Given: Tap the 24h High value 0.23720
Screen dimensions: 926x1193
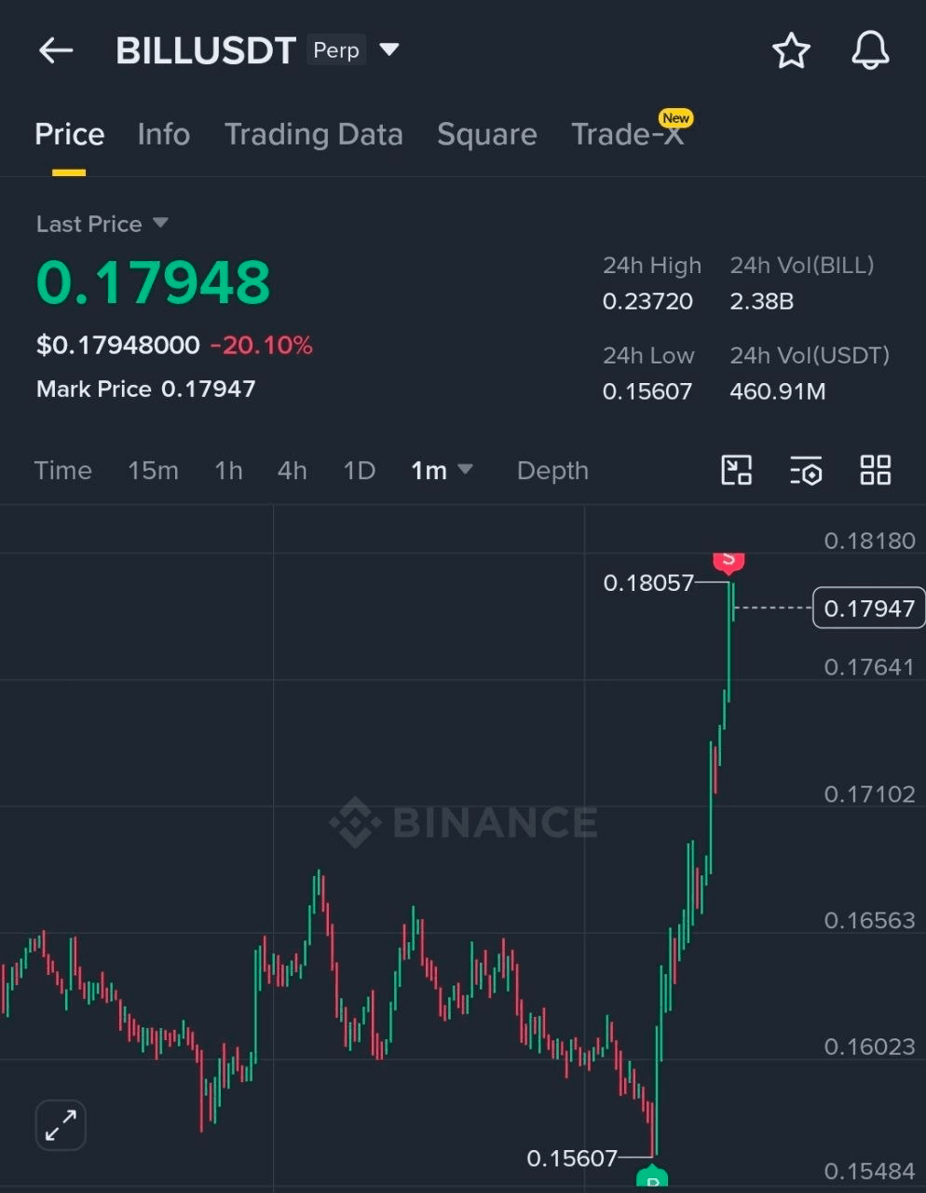Looking at the screenshot, I should click(x=647, y=301).
